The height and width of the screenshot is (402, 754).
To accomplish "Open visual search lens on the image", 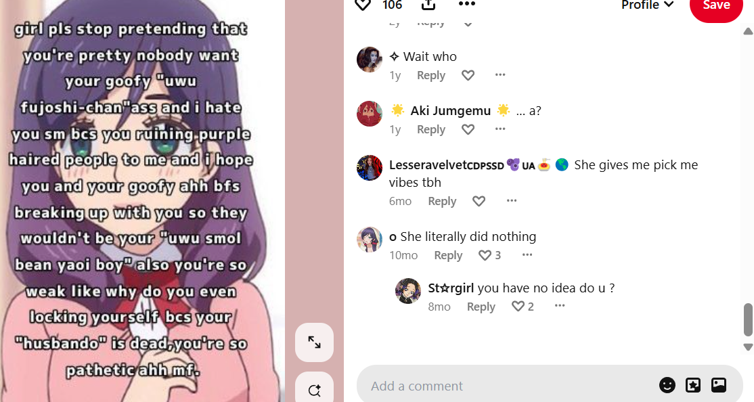I will [314, 388].
